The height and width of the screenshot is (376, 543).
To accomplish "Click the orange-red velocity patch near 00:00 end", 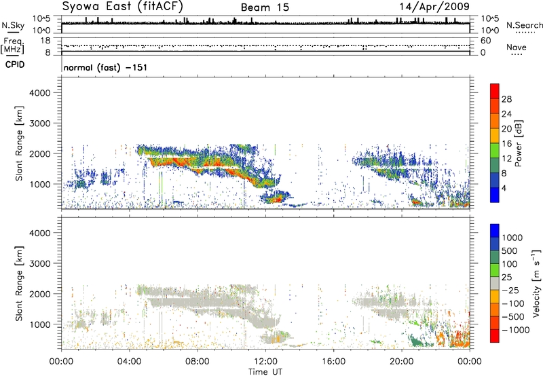I will (x=459, y=339).
